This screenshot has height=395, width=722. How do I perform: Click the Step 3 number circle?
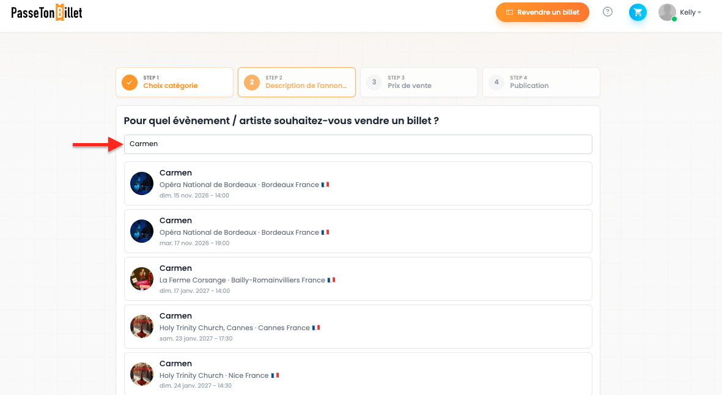(x=374, y=83)
